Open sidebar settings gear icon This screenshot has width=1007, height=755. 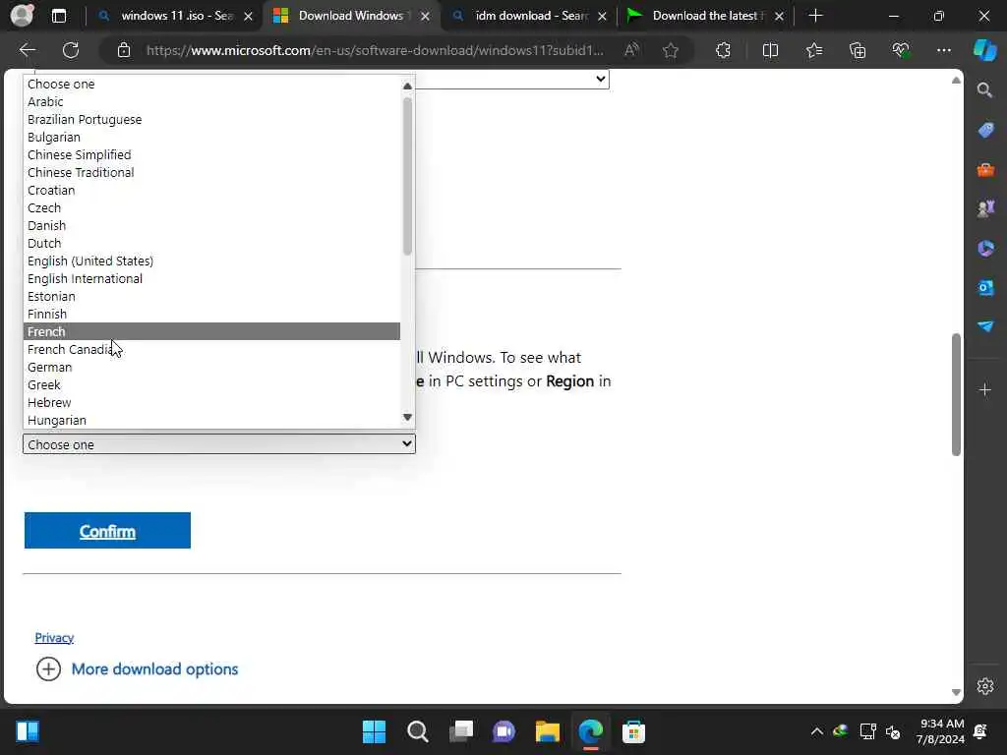click(x=985, y=686)
